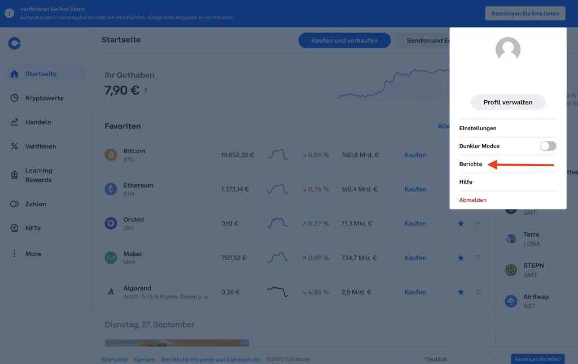Screen dimensions: 578x364
Task: Click the Ethereum coin icon
Action: point(111,189)
